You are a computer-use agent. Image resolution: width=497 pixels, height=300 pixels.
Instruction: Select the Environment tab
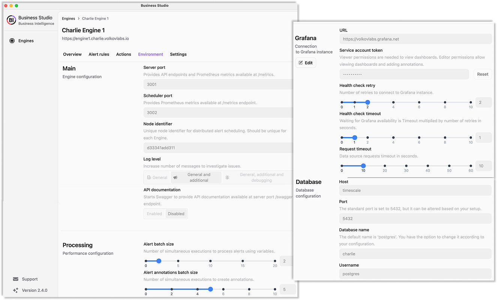[x=150, y=54]
